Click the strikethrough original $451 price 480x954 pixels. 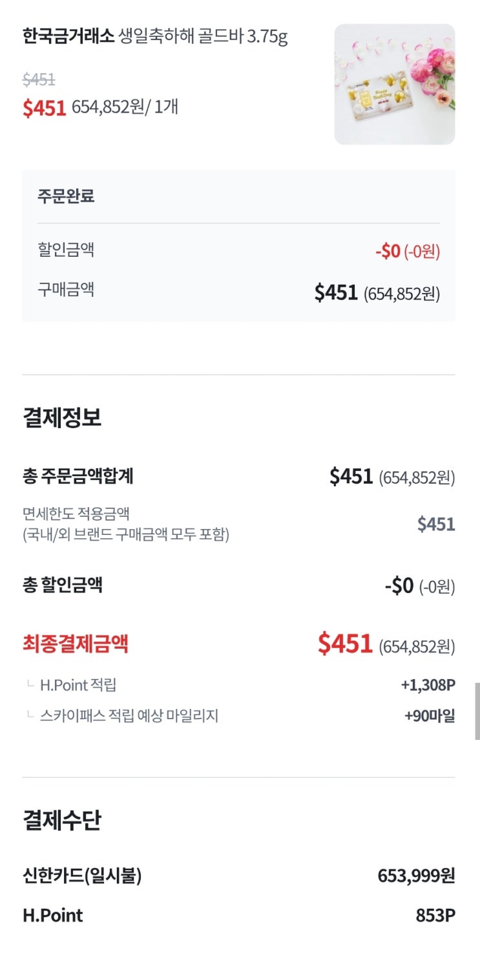click(x=39, y=80)
